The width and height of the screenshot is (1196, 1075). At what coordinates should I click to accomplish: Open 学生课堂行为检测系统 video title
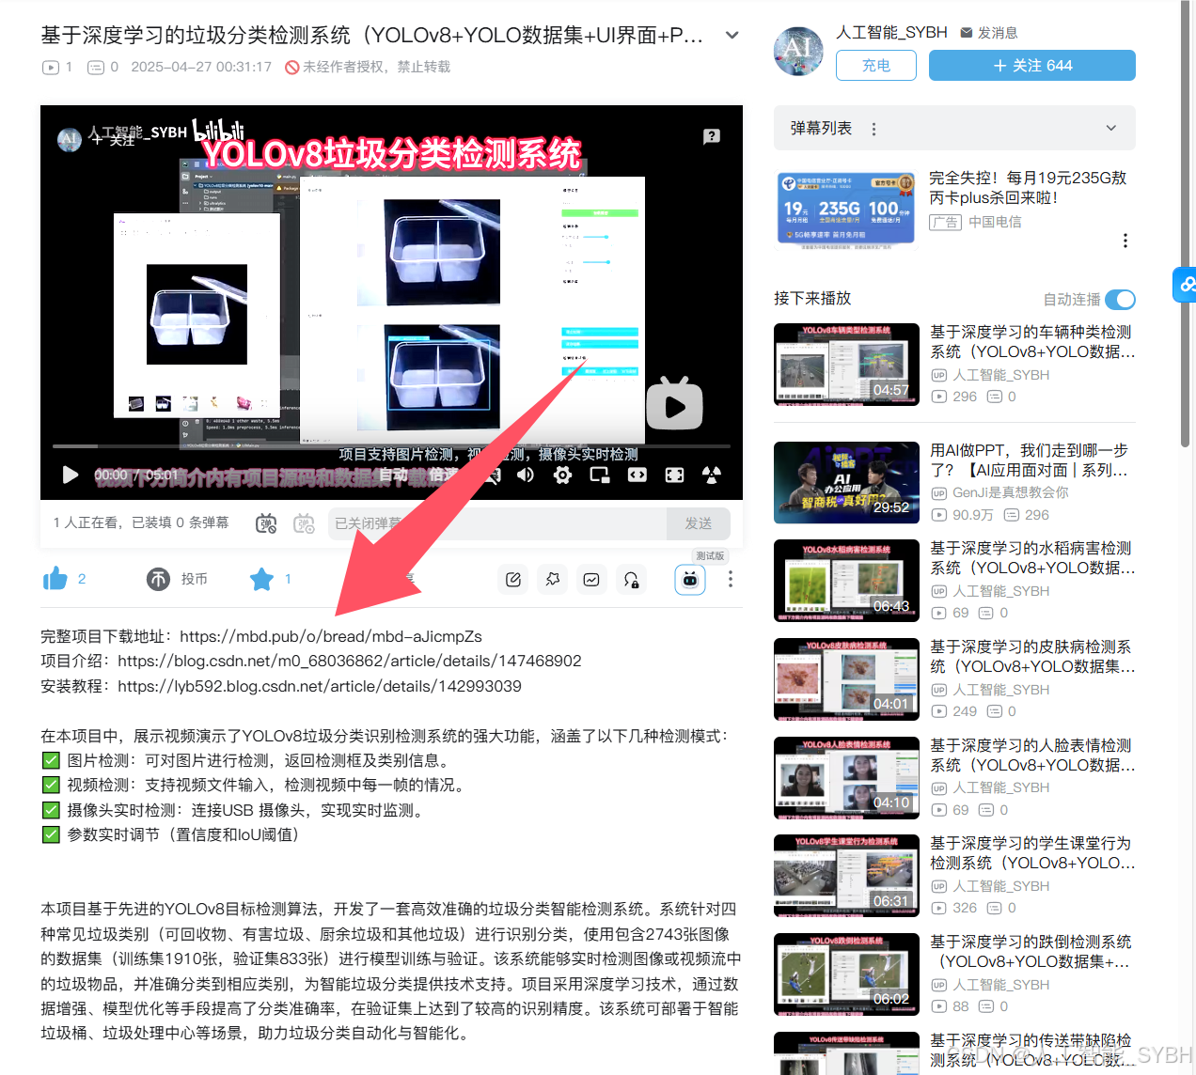(x=1032, y=853)
